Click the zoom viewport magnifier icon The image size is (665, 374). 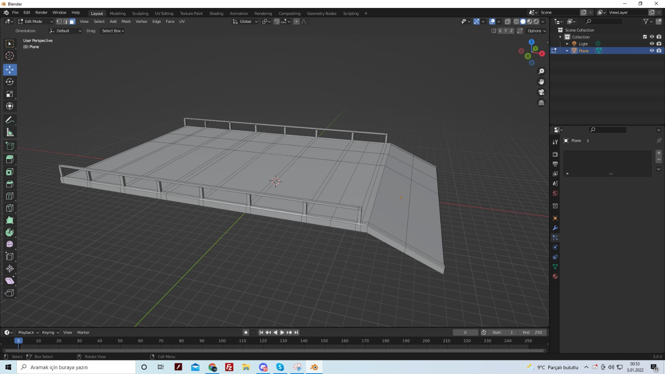pyautogui.click(x=541, y=71)
